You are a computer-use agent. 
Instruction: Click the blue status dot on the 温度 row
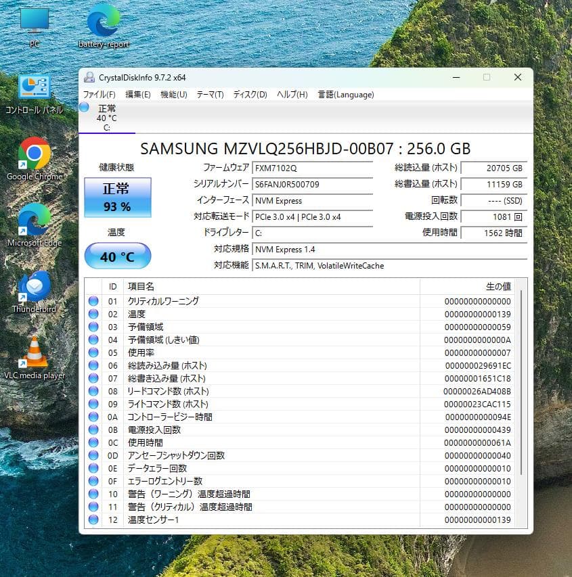[x=93, y=314]
